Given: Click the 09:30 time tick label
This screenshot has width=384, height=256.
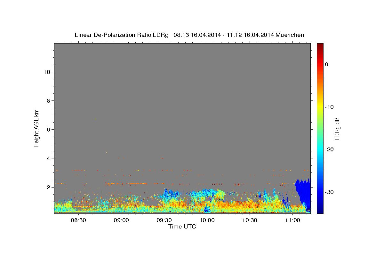Looking at the screenshot, I should pyautogui.click(x=164, y=220).
